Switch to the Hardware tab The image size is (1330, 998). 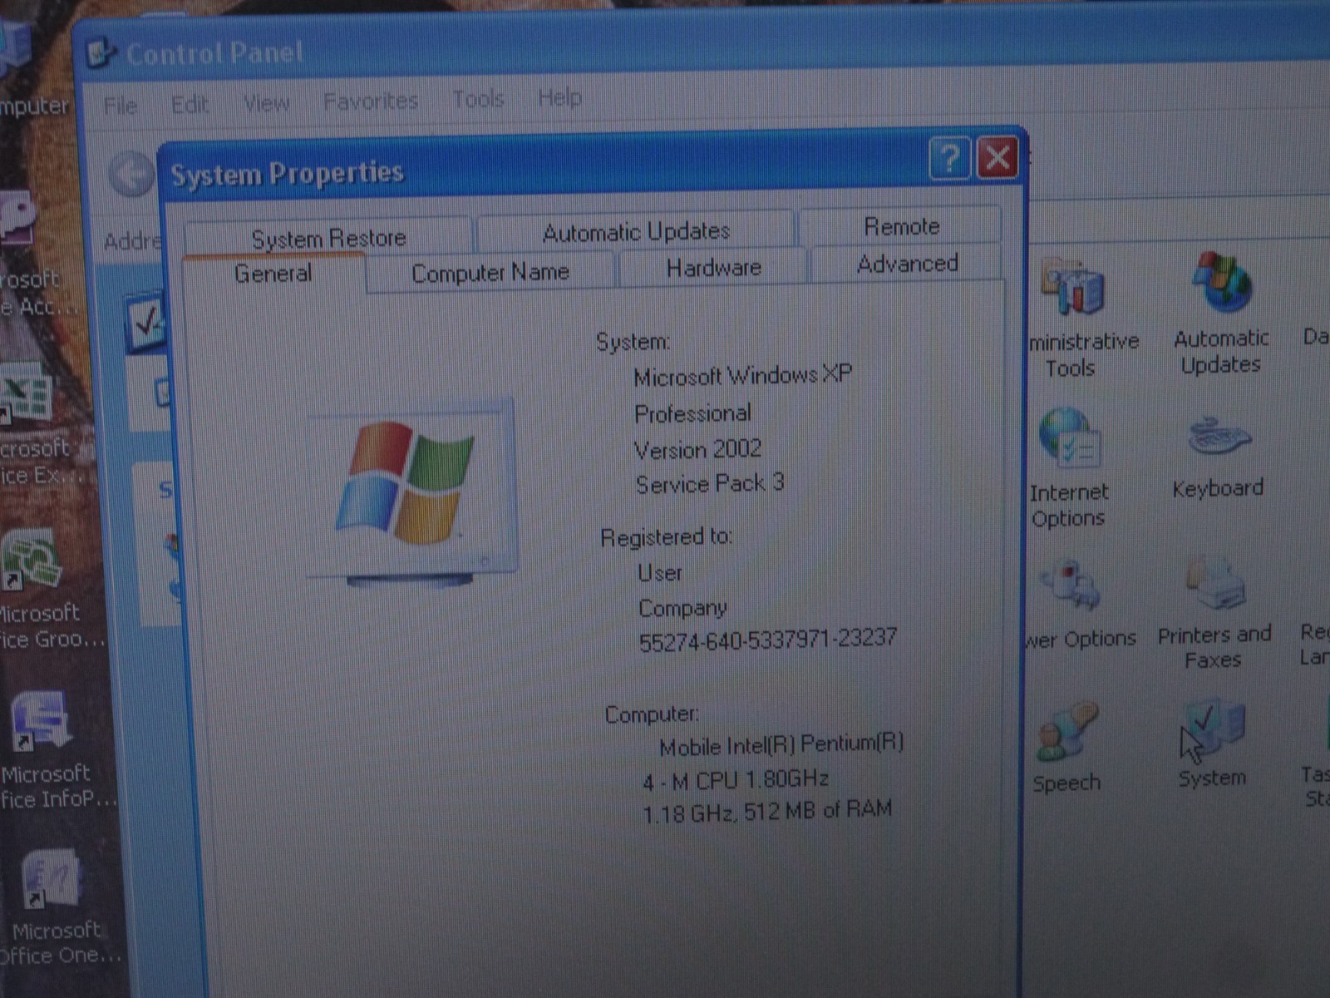point(713,268)
